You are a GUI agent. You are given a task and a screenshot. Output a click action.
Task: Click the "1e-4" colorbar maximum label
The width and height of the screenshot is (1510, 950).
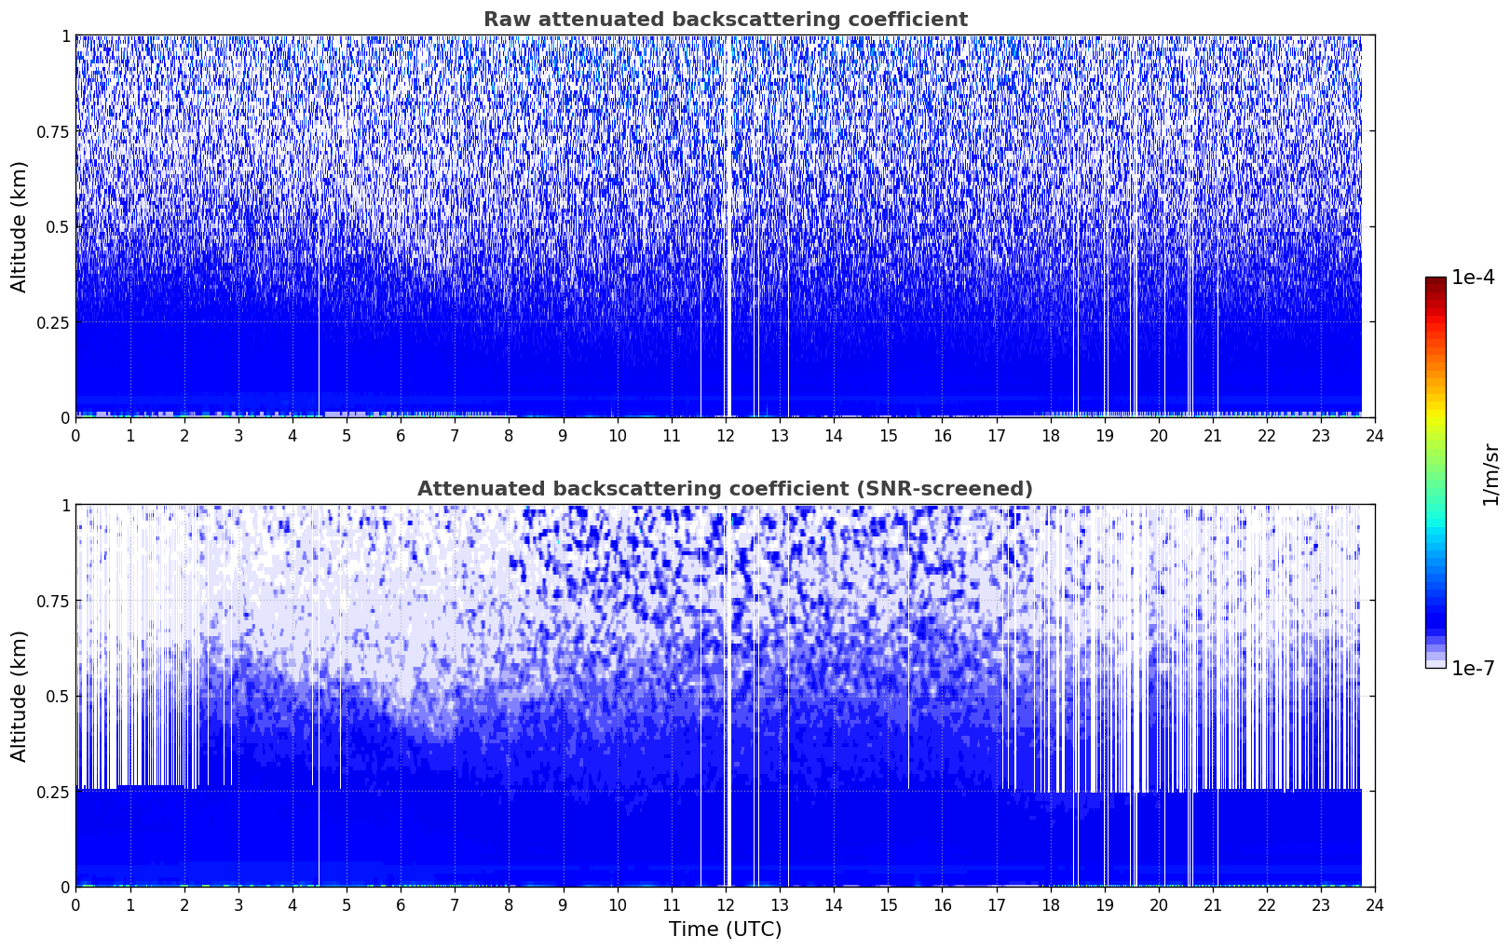click(x=1473, y=278)
